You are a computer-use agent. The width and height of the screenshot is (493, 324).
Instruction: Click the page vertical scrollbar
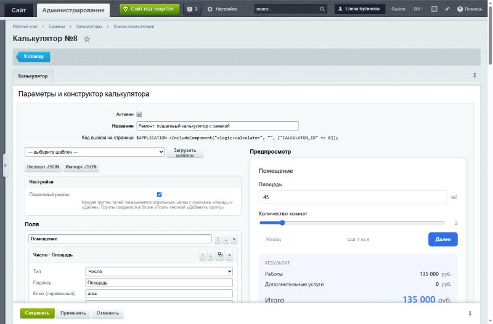tap(490, 34)
